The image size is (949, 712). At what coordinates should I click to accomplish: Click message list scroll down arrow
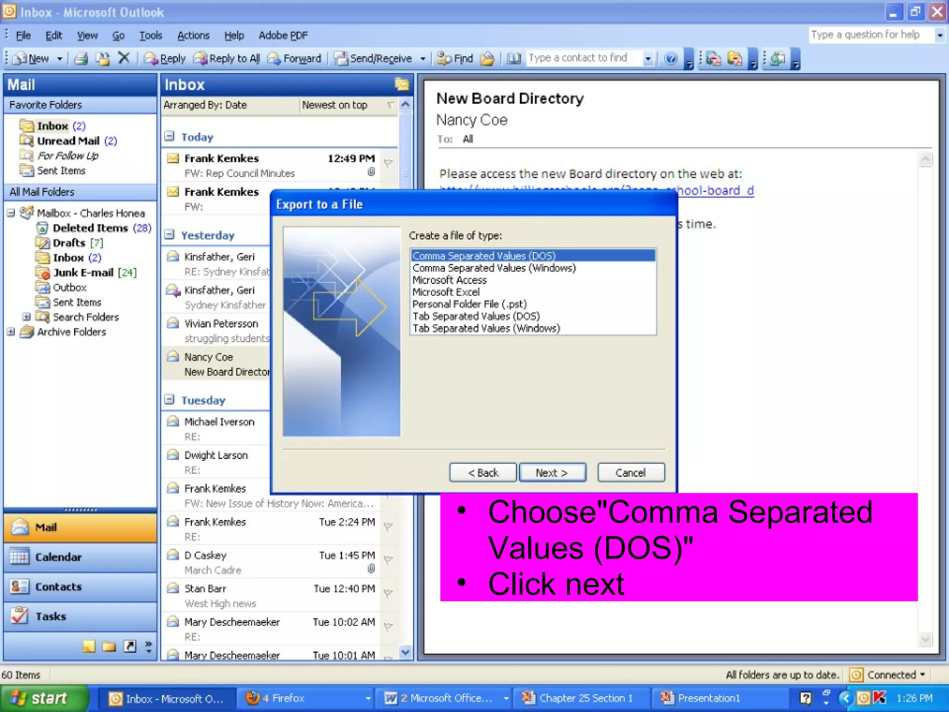(x=405, y=652)
